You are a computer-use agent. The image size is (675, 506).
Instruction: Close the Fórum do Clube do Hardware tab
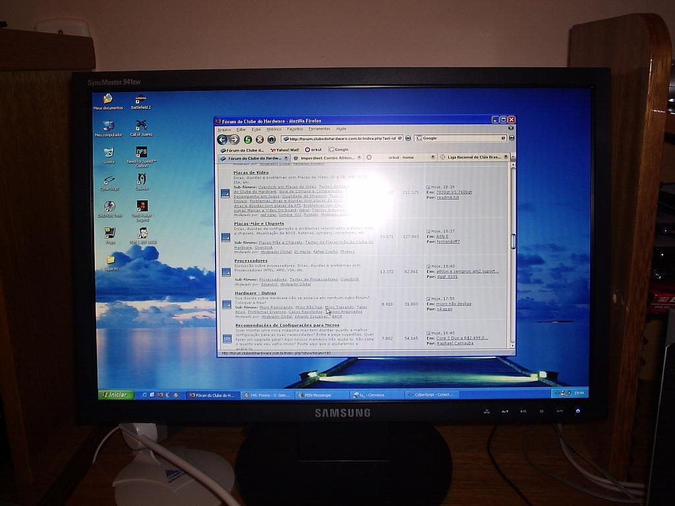pyautogui.click(x=286, y=158)
